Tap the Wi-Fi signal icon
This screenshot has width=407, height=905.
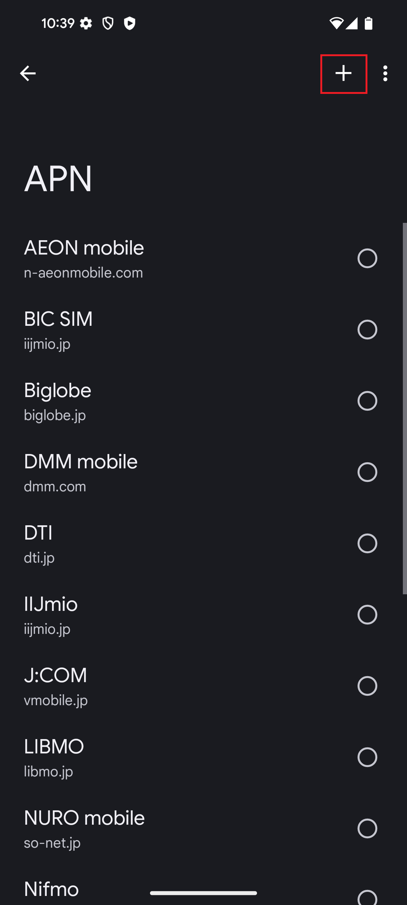[336, 23]
